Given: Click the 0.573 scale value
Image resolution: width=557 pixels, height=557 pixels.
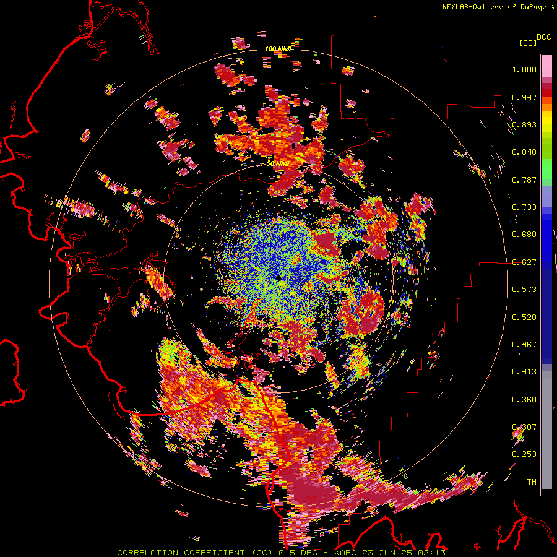Looking at the screenshot, I should pos(524,290).
